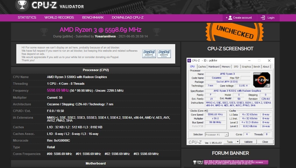This screenshot has height=168, width=296.
Task: Click the Validate button in CPU-Z
Action: [248, 142]
